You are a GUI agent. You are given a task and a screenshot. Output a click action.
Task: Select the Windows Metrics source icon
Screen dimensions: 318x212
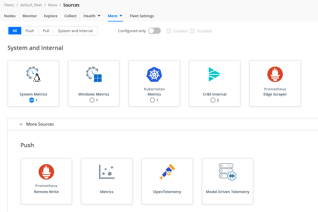94,75
